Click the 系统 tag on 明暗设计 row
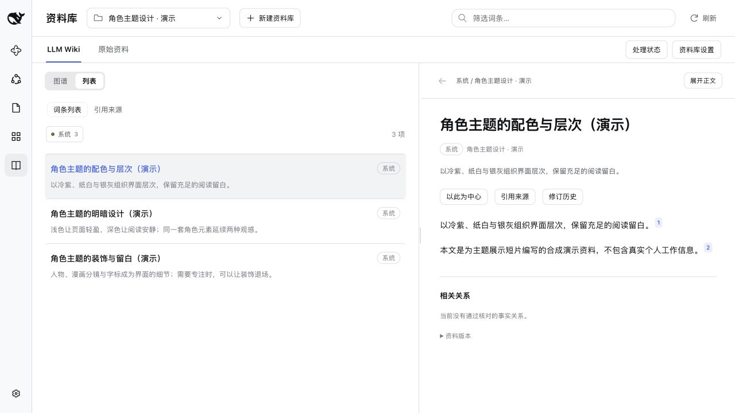This screenshot has height=413, width=735. [x=389, y=213]
